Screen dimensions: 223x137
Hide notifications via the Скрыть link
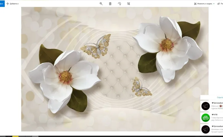(220, 98)
